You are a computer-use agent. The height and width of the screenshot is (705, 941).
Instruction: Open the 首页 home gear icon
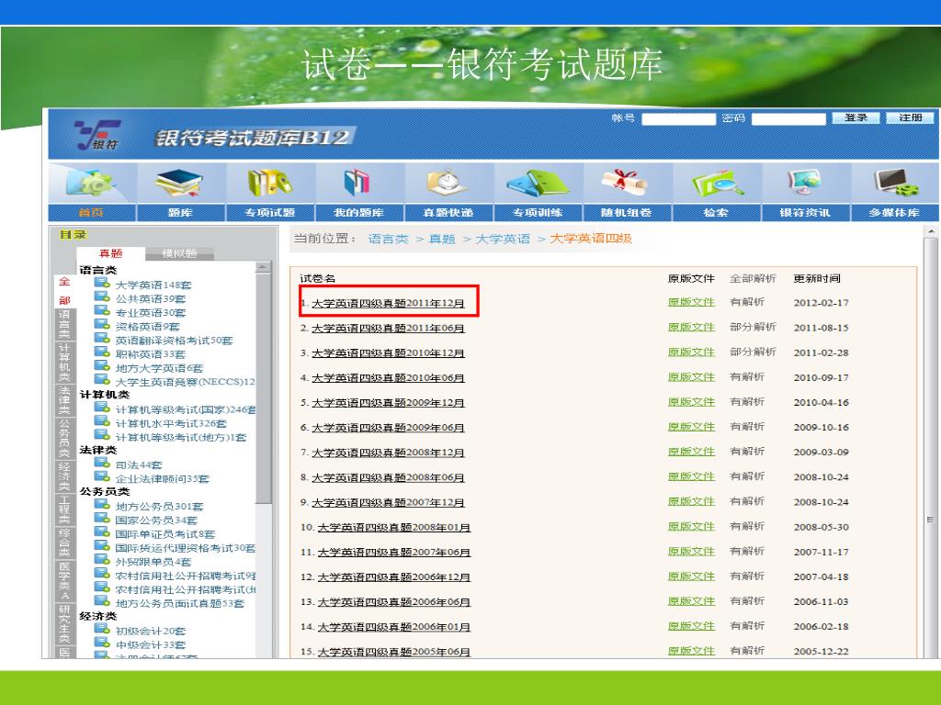[x=91, y=184]
